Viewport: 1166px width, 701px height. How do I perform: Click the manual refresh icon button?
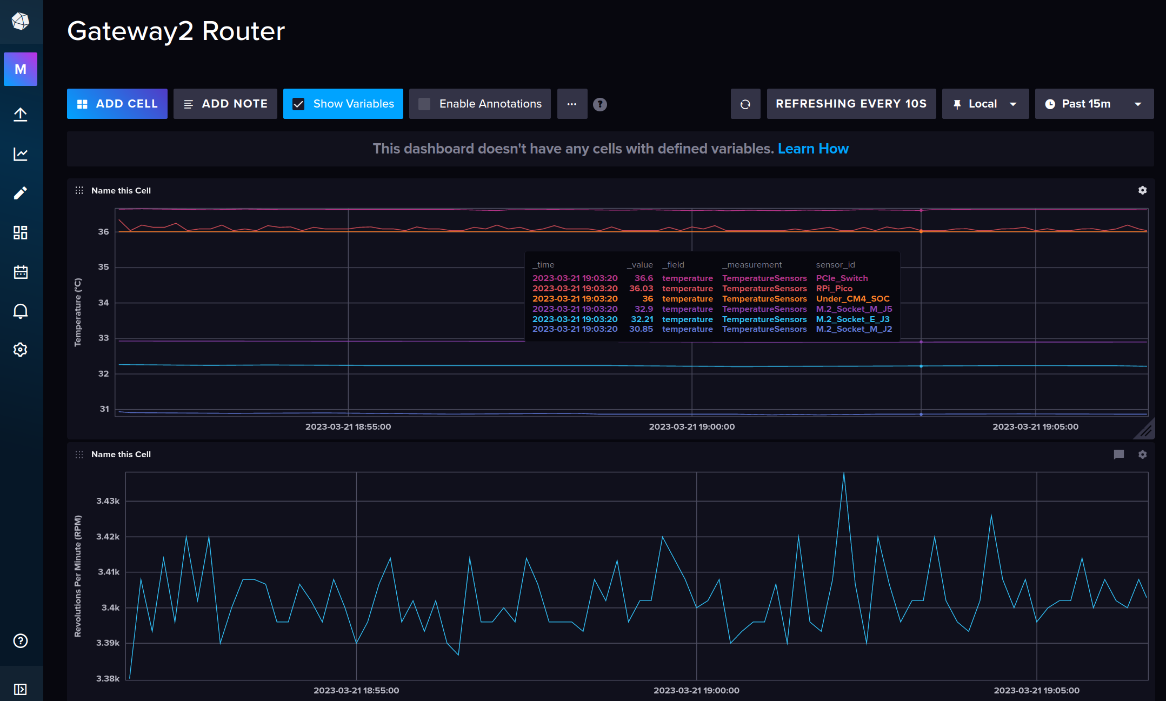click(745, 104)
